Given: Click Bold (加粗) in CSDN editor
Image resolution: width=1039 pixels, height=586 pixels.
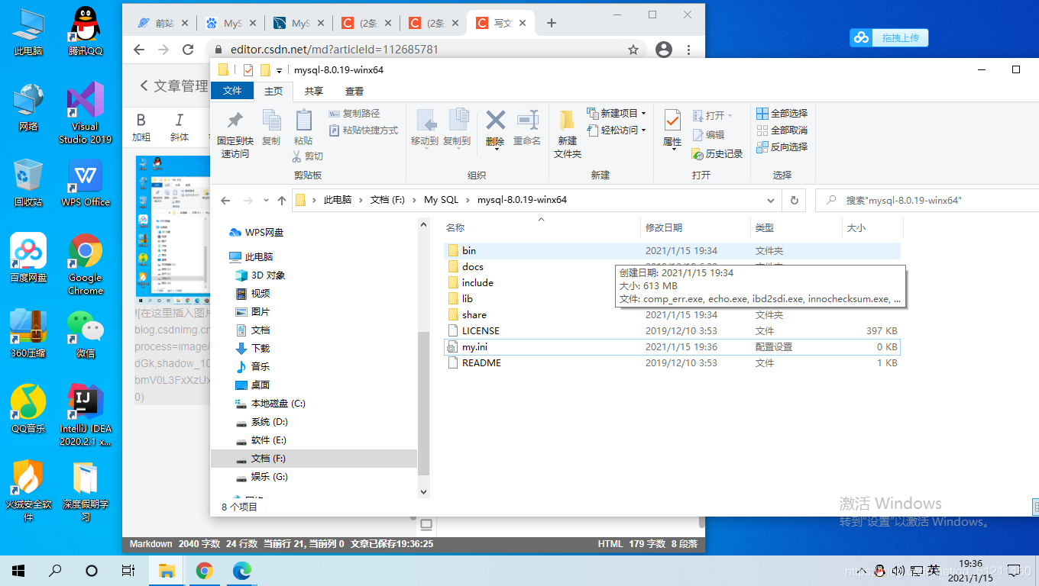Looking at the screenshot, I should (x=141, y=127).
